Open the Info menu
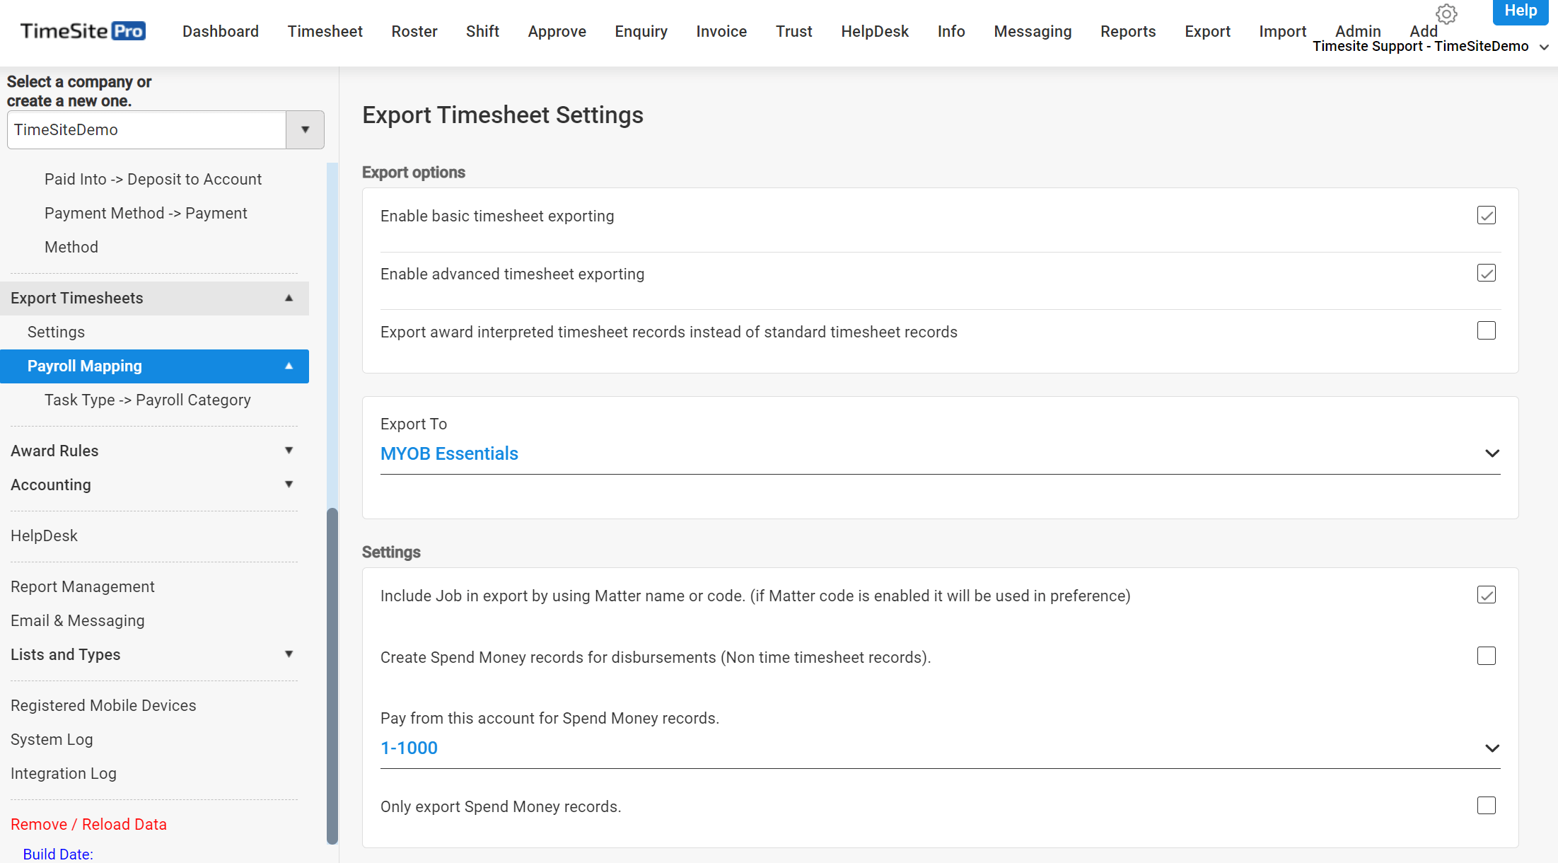 [951, 31]
